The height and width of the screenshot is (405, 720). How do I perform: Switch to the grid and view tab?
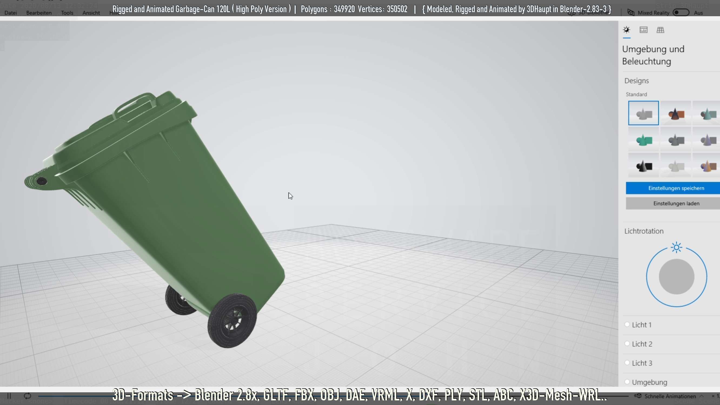[661, 30]
